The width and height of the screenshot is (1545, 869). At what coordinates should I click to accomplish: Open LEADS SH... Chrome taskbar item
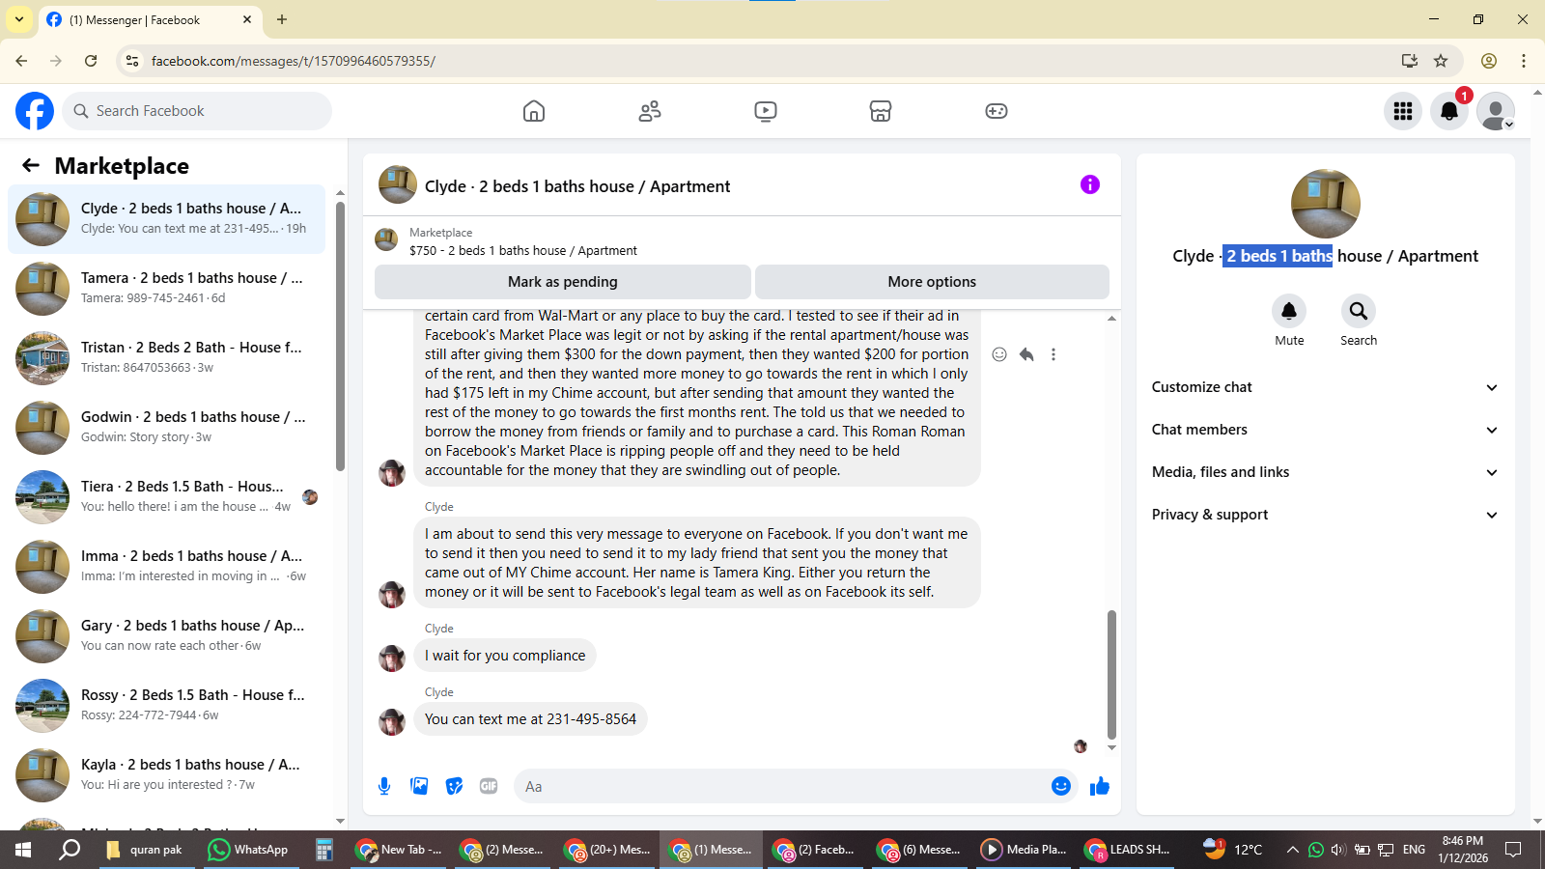(1128, 850)
